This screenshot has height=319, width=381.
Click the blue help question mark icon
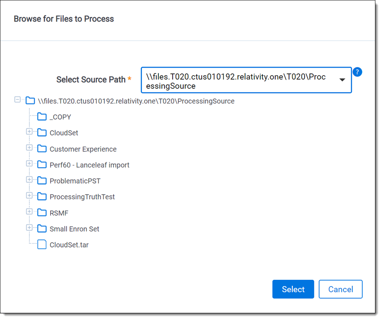[357, 72]
